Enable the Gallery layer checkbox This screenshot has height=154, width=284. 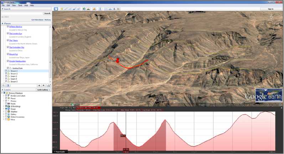pos(6,114)
